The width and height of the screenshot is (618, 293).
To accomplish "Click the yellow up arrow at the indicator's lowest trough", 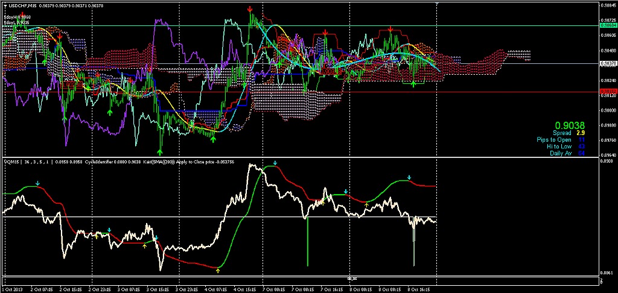I will [217, 271].
